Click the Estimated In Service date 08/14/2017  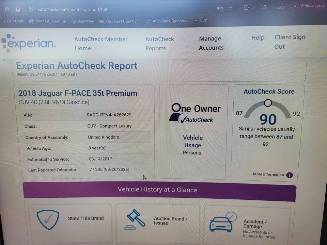tap(100, 159)
